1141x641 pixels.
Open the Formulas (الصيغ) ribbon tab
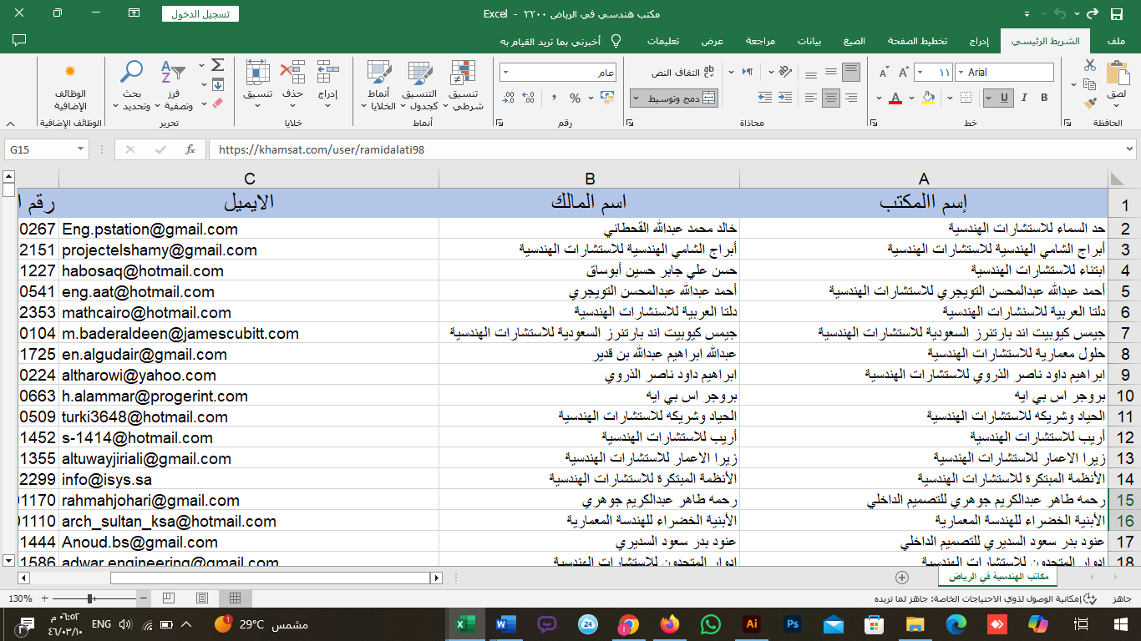[x=854, y=41]
